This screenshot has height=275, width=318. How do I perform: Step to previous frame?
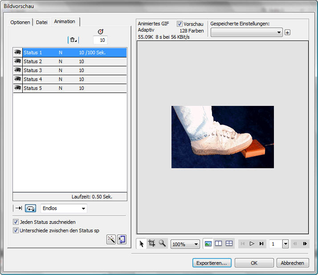point(295,243)
